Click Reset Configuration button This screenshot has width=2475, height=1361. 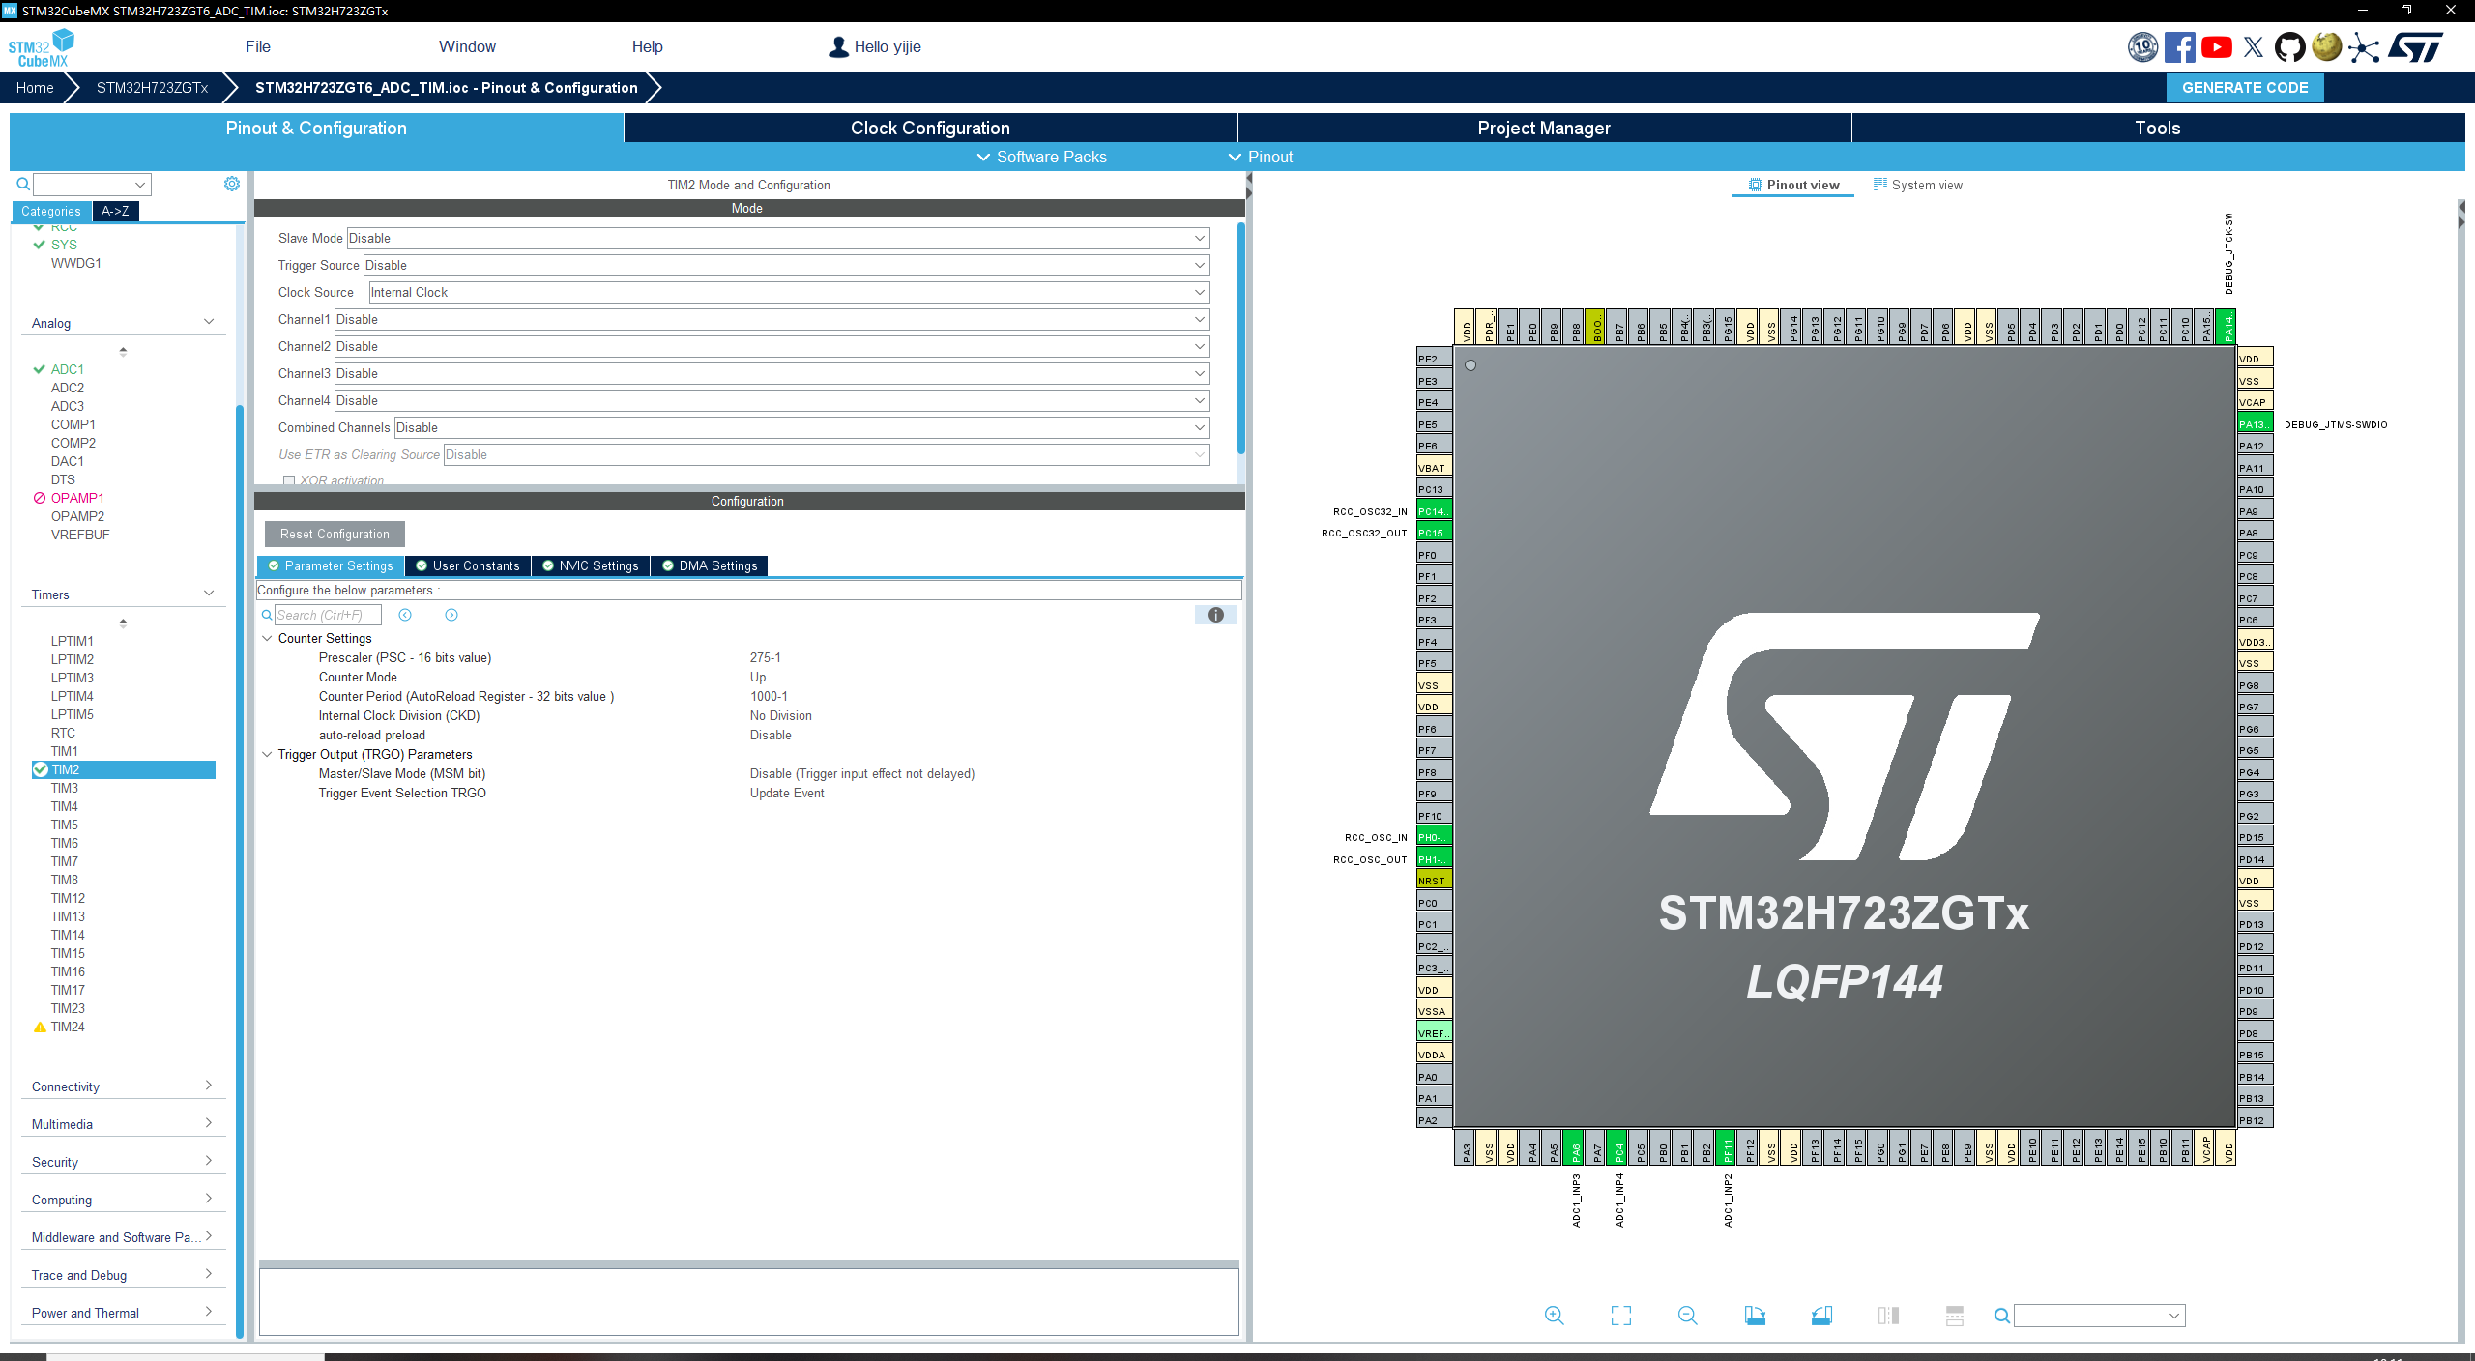click(335, 534)
